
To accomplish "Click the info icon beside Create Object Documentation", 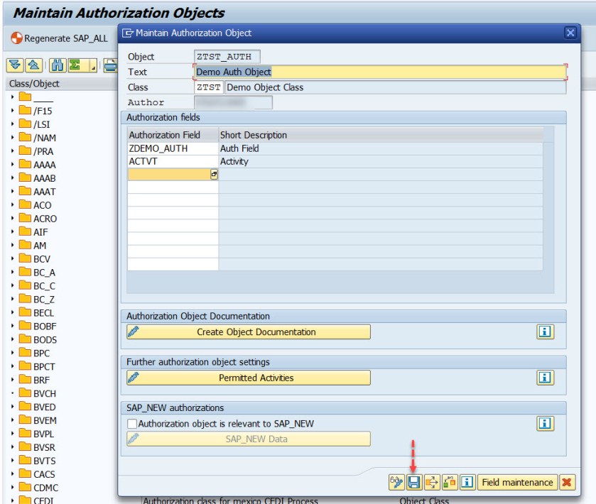I will pyautogui.click(x=545, y=332).
